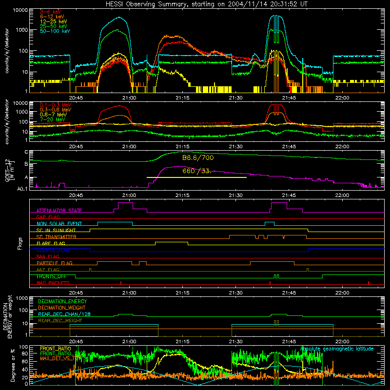Click the REAR_DEC_WEIGHT legend label
Image resolution: width=390 pixels, height=390 pixels.
click(60, 321)
